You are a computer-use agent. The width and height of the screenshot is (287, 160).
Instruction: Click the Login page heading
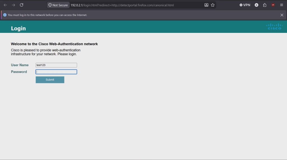tap(18, 28)
